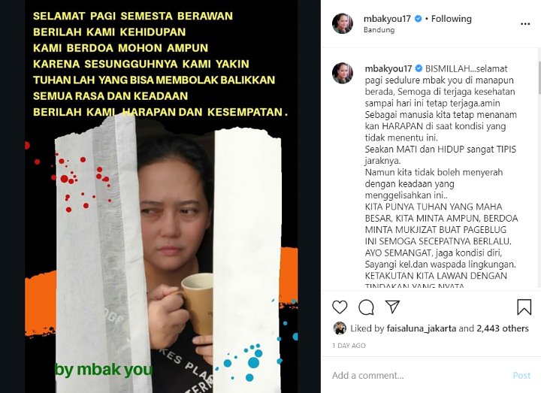Save post with bookmark icon

[x=524, y=307]
